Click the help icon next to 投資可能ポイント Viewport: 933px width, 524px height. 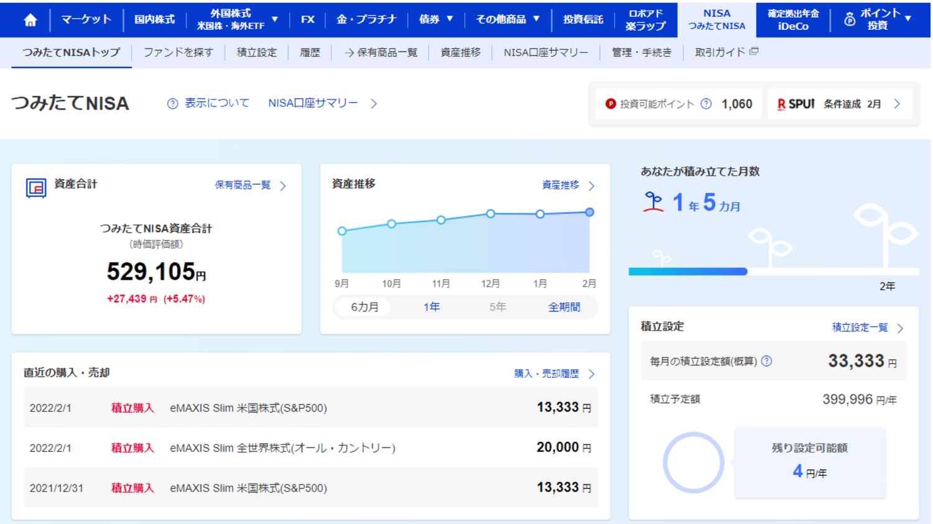click(706, 104)
